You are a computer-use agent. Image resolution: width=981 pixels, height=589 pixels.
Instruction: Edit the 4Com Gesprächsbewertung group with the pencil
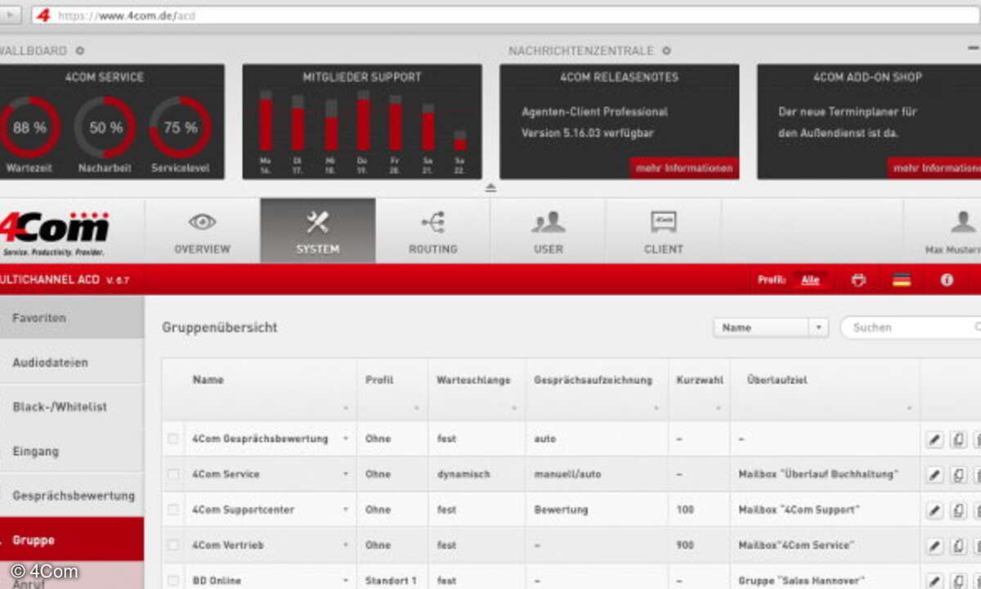pos(934,440)
